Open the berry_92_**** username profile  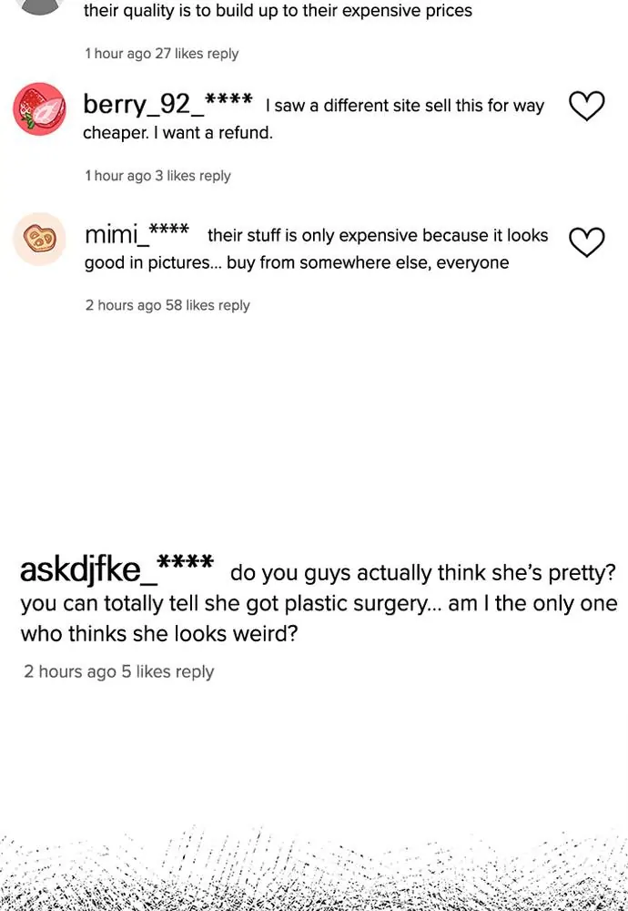pyautogui.click(x=167, y=104)
